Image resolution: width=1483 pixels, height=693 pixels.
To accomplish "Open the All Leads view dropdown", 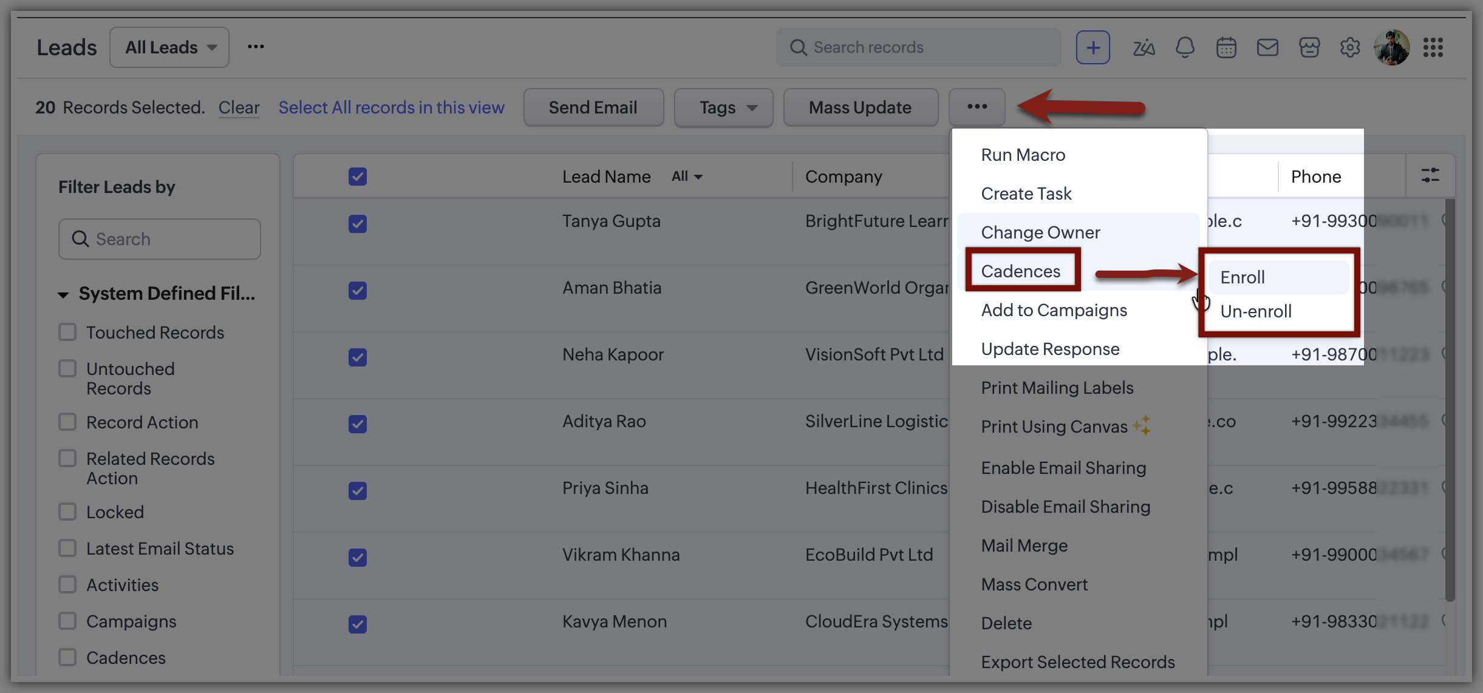I will point(169,47).
